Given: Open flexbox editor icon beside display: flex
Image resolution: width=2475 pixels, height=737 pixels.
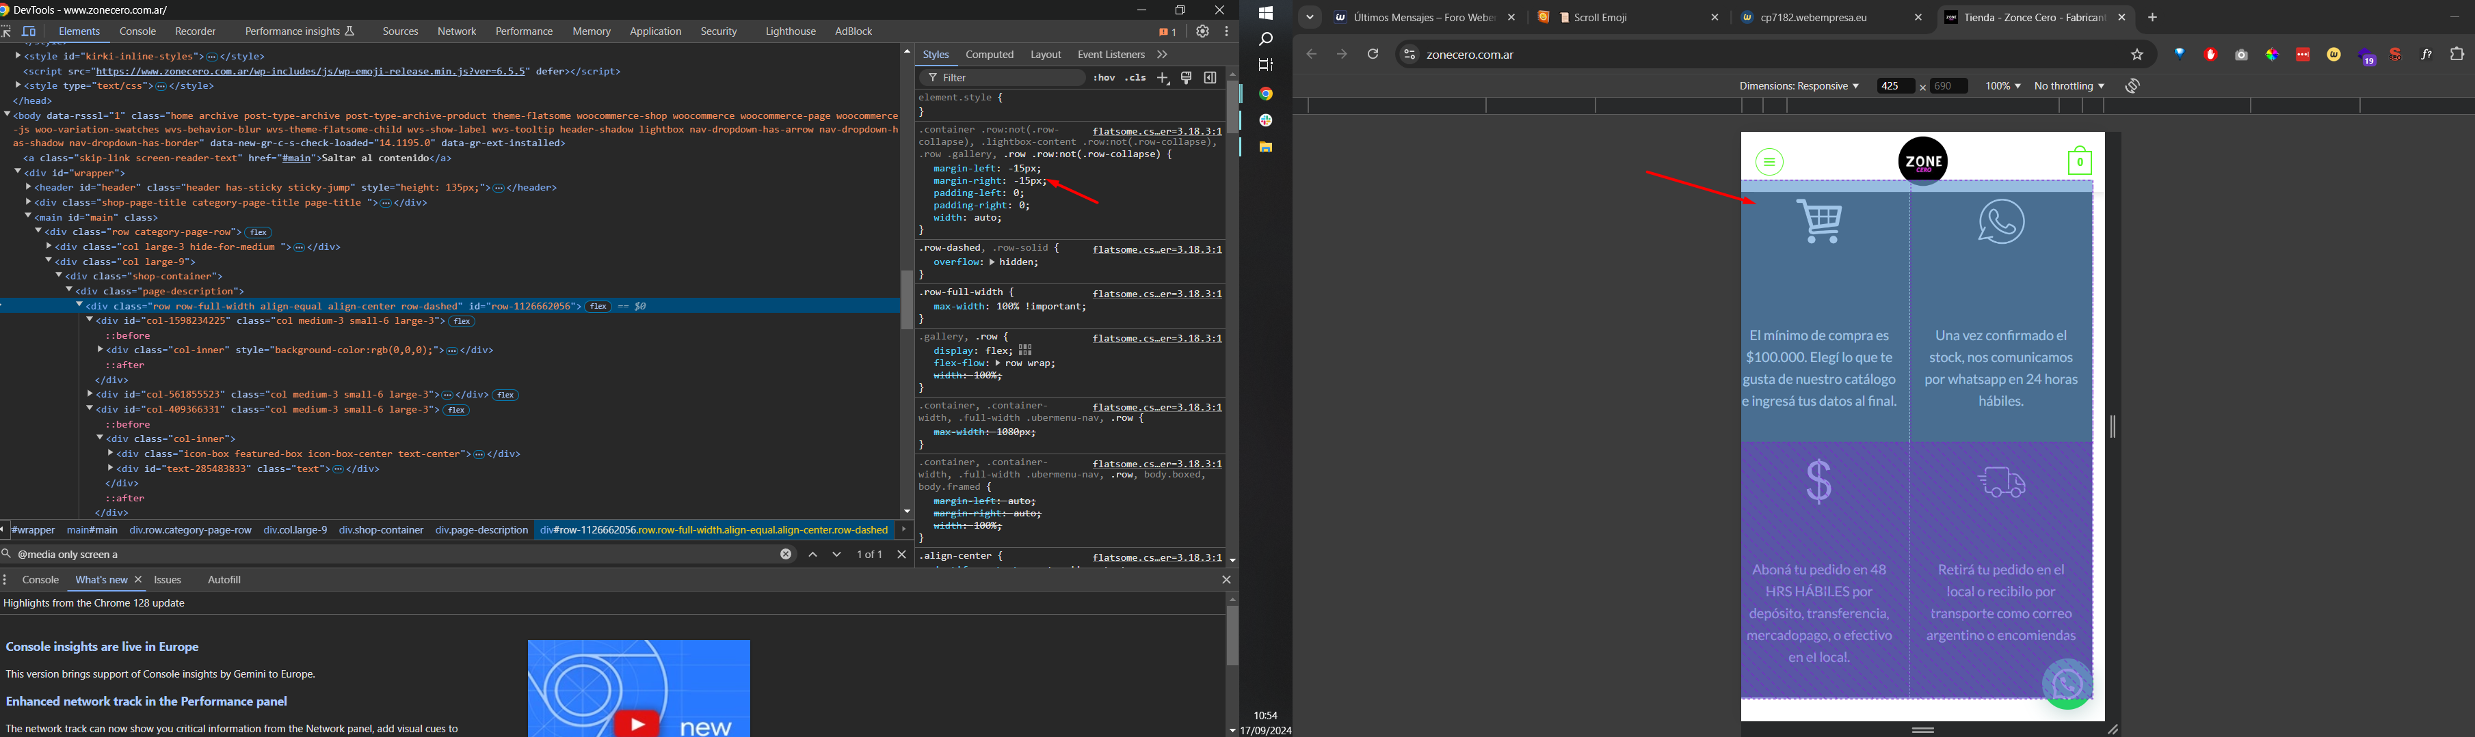Looking at the screenshot, I should [1025, 350].
